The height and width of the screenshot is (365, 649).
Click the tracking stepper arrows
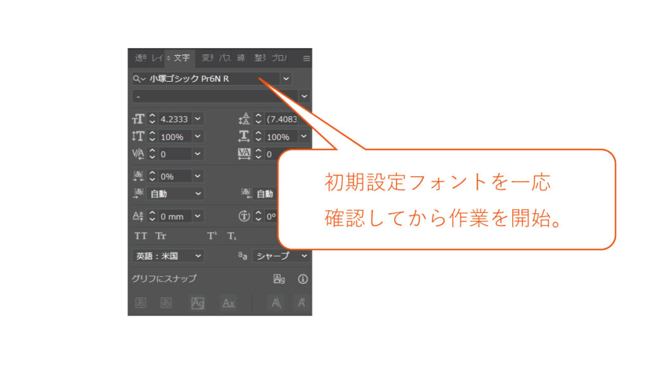pos(259,155)
